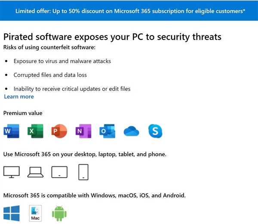The image size is (258, 224).
Task: Click the Mac Finder icon
Action: pos(35,213)
